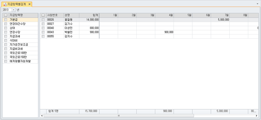The height and width of the screenshot is (120, 261).
Task: Click the 7월 column header
Action: click(x=220, y=15)
